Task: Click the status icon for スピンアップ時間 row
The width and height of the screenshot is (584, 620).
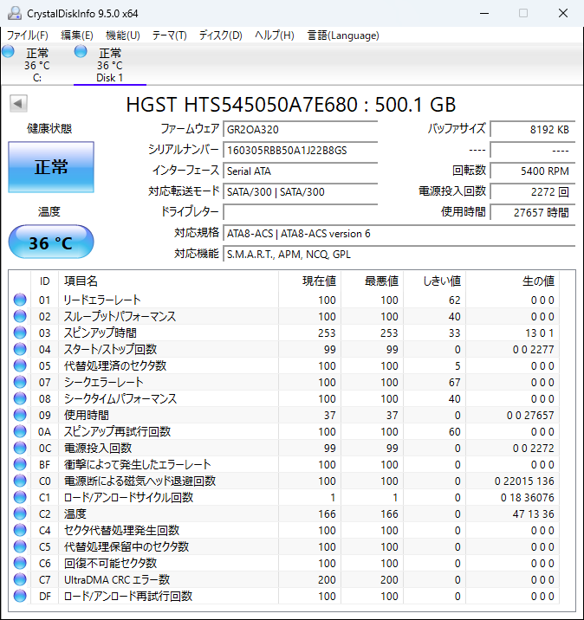Action: click(x=20, y=333)
